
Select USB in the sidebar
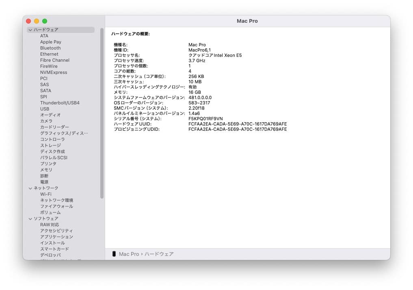45,109
